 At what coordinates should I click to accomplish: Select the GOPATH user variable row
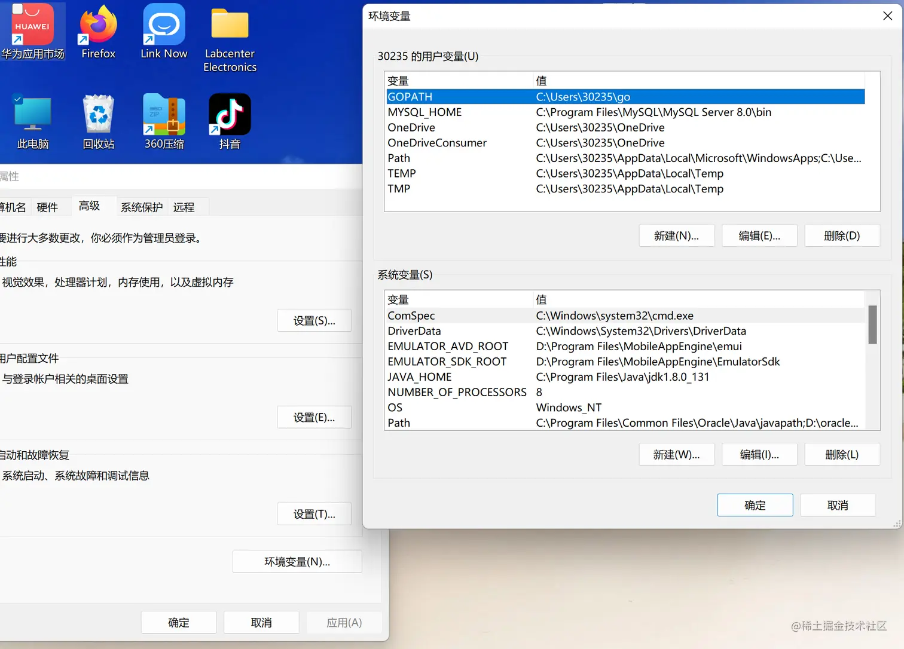tap(625, 96)
